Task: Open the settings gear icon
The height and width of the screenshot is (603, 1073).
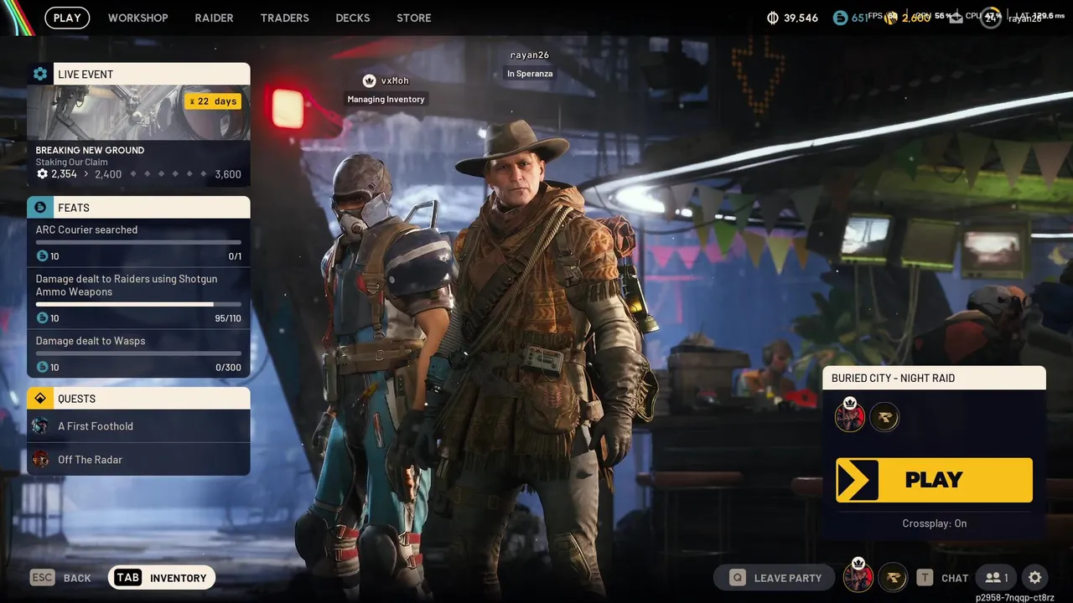Action: pos(1035,578)
